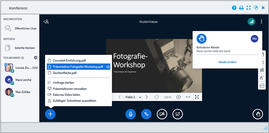269x133 pixels.
Task: Open the three-dot options menu
Action: pyautogui.click(x=261, y=22)
